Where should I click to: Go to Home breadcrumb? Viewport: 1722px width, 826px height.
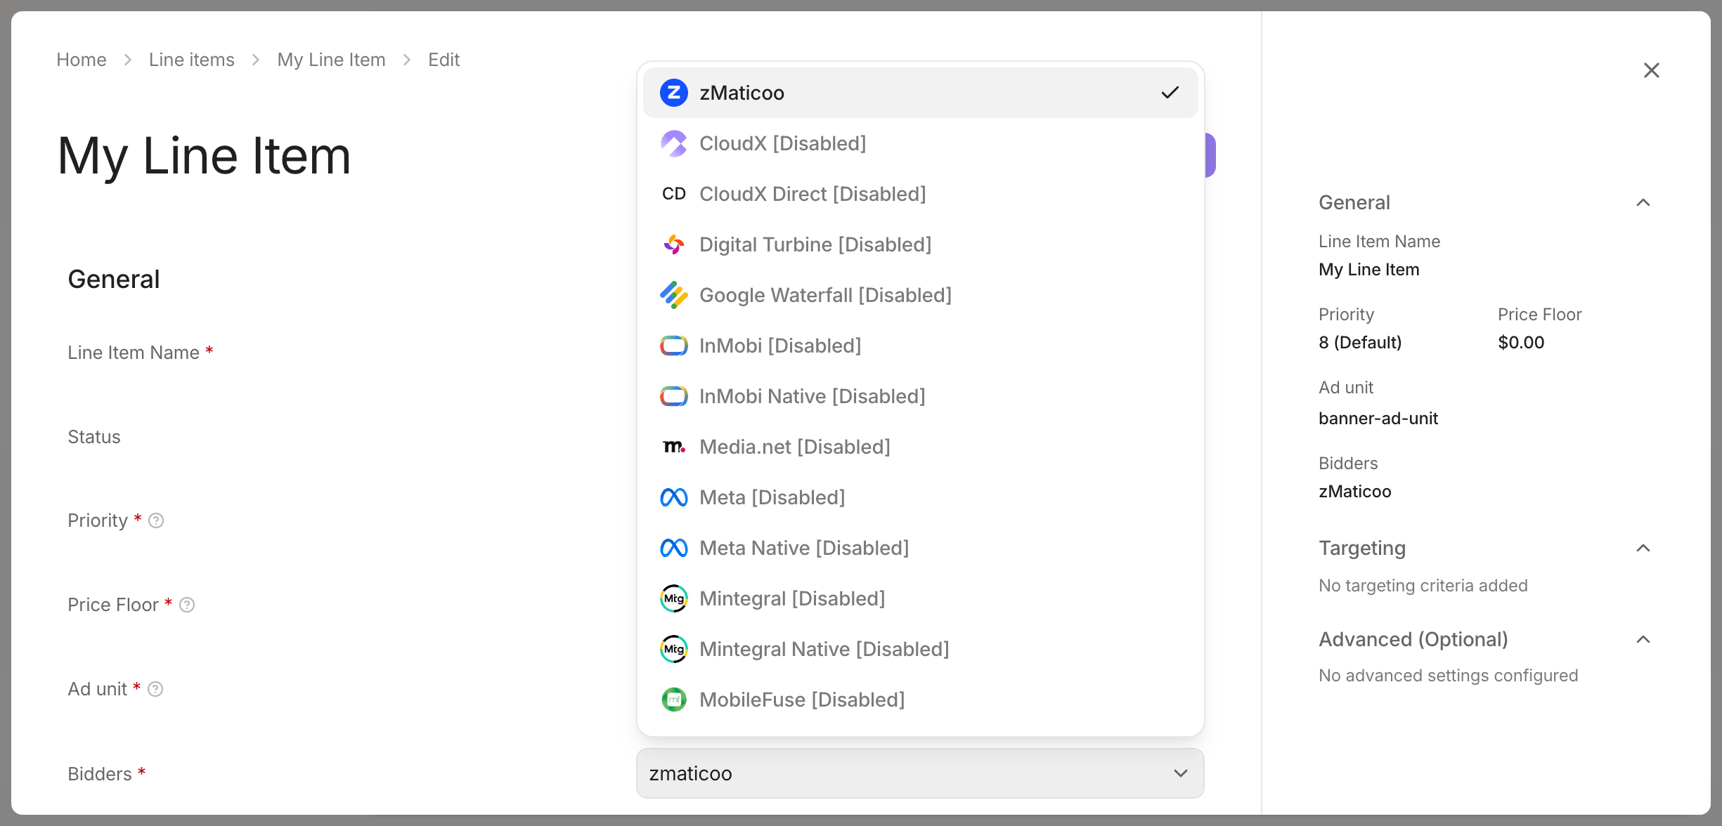[82, 60]
